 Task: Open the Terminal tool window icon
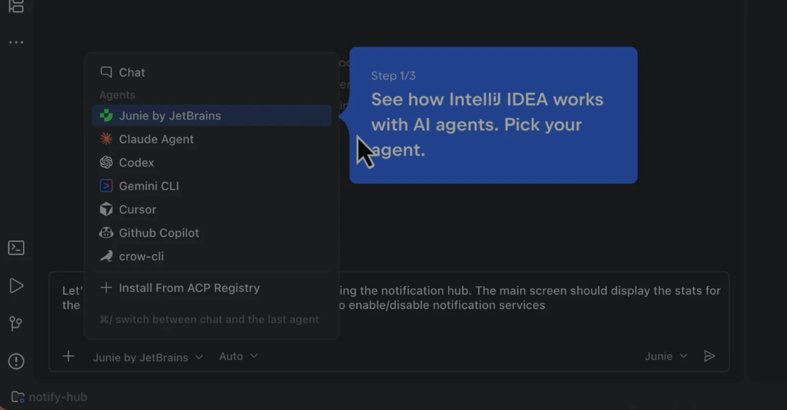click(16, 248)
